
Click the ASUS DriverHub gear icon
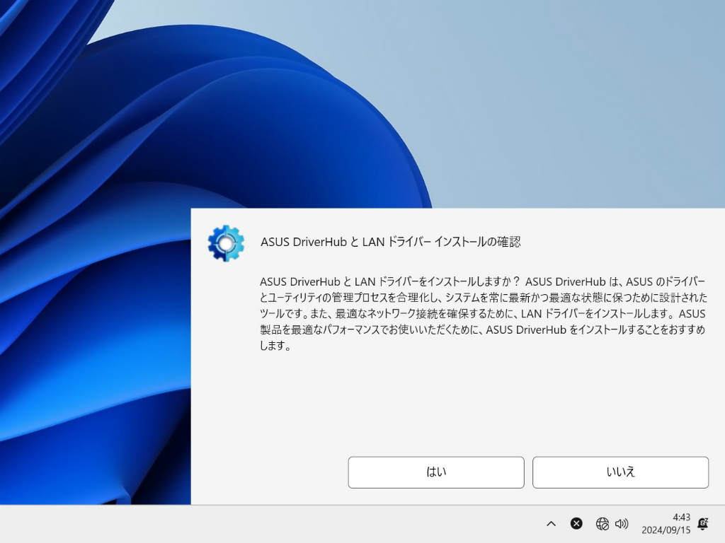coord(226,243)
